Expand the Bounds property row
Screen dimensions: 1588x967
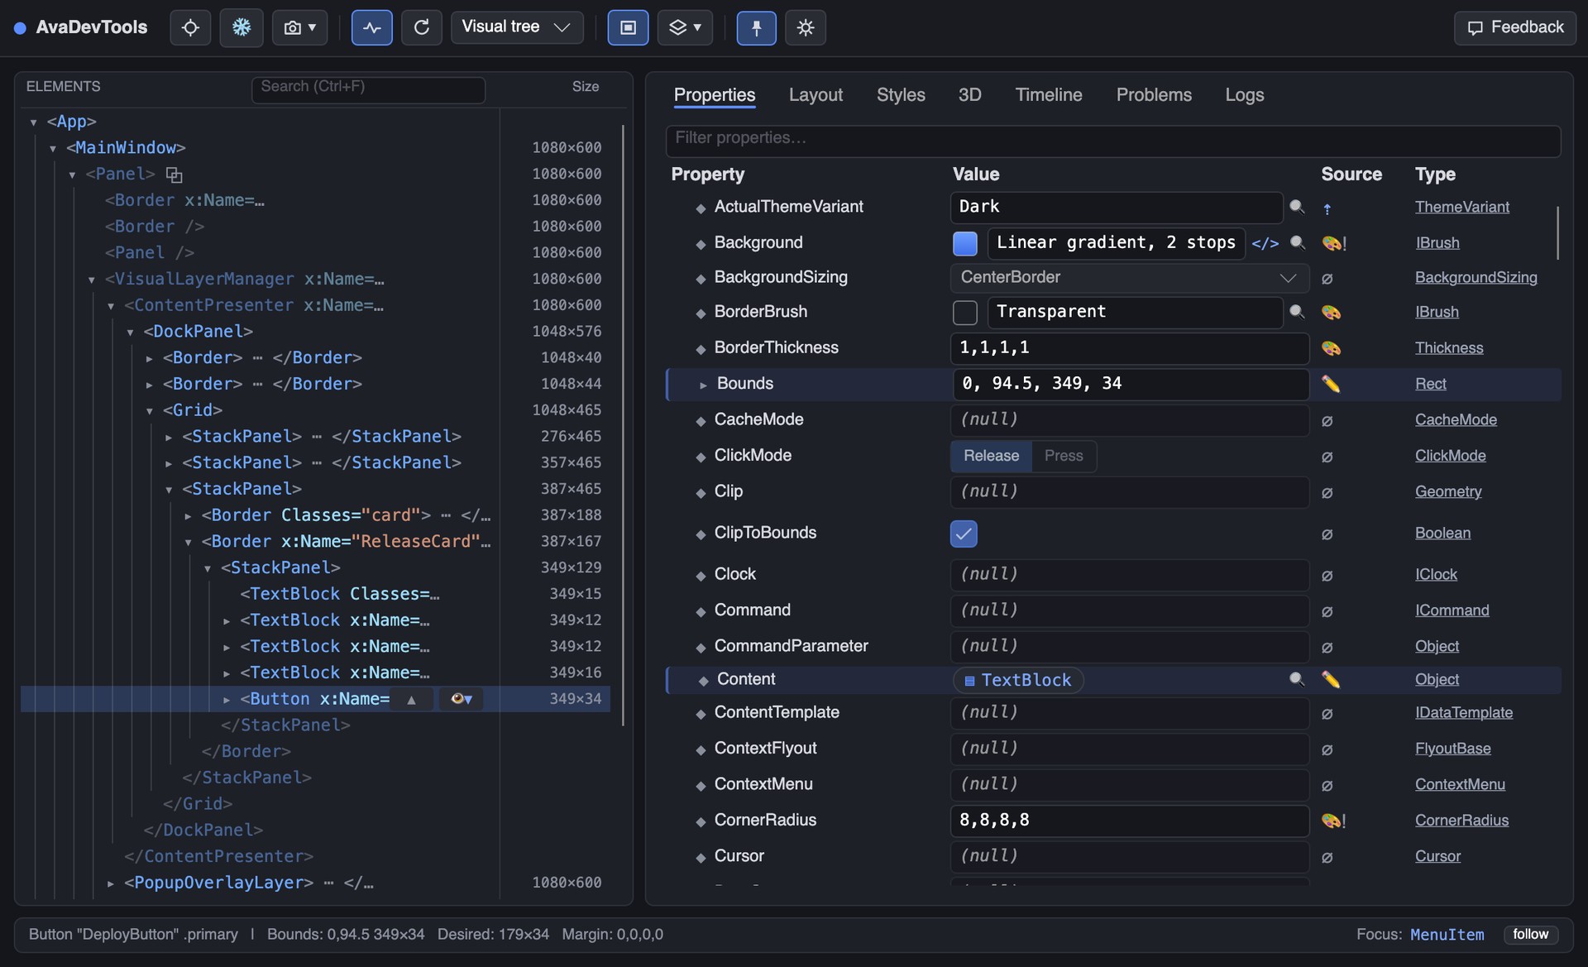click(703, 385)
